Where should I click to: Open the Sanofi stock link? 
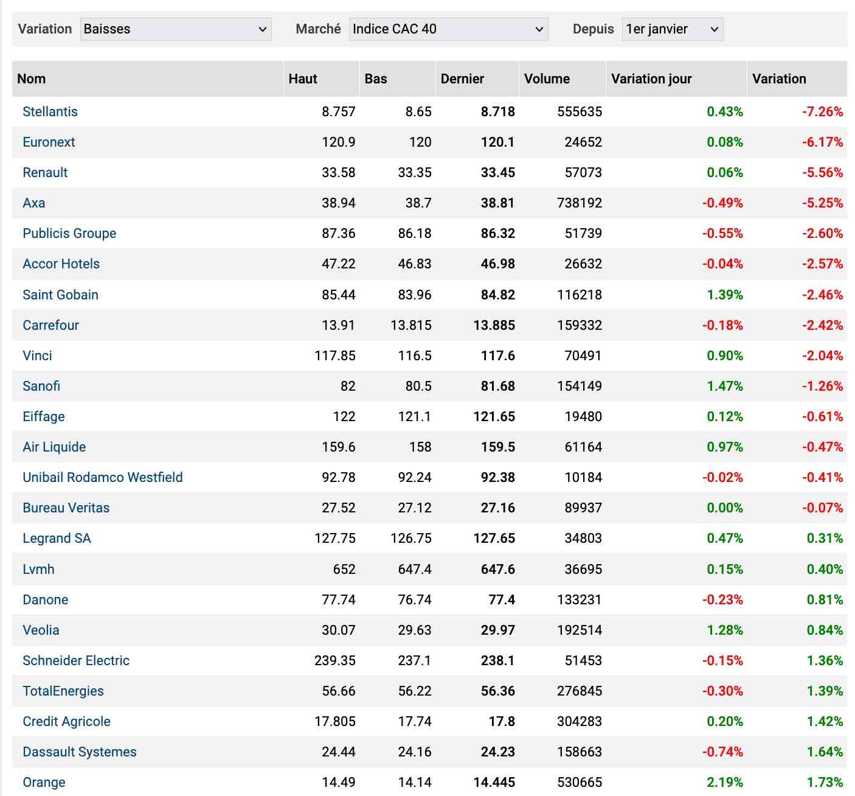[41, 386]
